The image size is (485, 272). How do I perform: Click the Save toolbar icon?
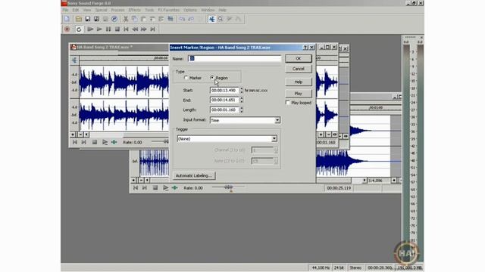coord(88,19)
